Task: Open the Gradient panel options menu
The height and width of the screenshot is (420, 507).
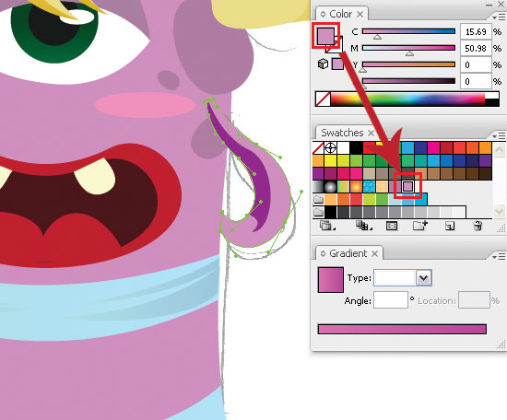Action: (500, 256)
